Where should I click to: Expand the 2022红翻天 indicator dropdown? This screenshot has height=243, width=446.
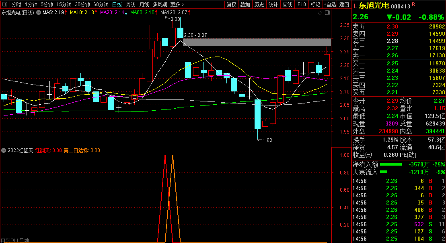(3, 150)
